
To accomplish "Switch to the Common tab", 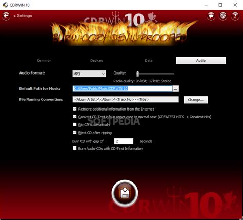I will click(x=44, y=61).
